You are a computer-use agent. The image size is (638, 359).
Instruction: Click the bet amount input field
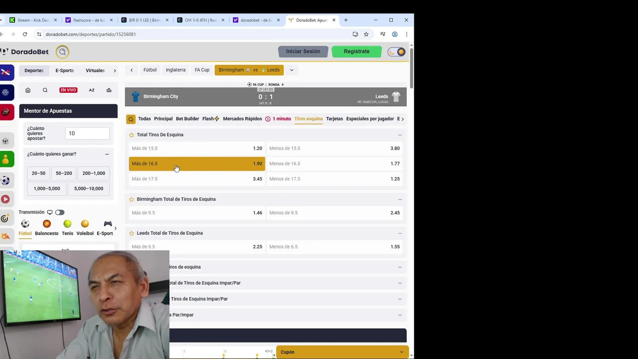click(87, 133)
